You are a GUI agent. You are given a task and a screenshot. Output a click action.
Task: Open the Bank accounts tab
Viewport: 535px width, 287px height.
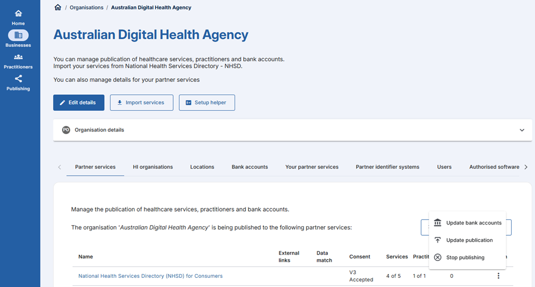(x=250, y=167)
